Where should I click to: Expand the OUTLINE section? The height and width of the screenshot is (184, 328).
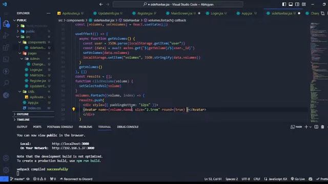tap(23, 114)
